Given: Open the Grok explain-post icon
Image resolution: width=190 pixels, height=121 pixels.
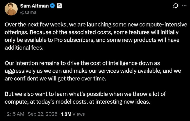Looking at the screenshot, I should [176, 6].
